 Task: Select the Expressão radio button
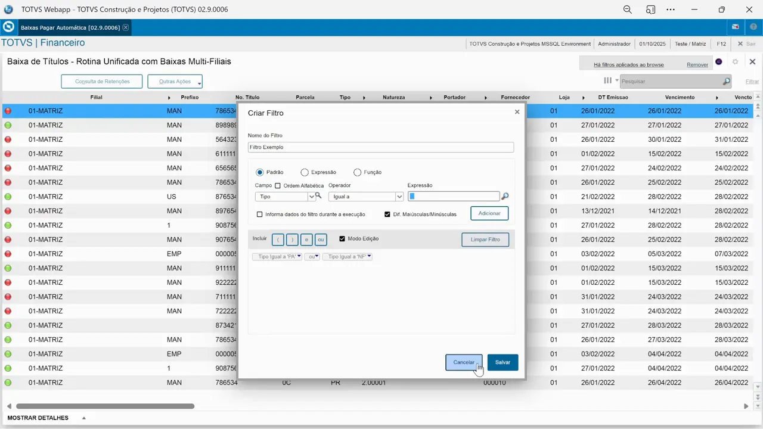(305, 172)
